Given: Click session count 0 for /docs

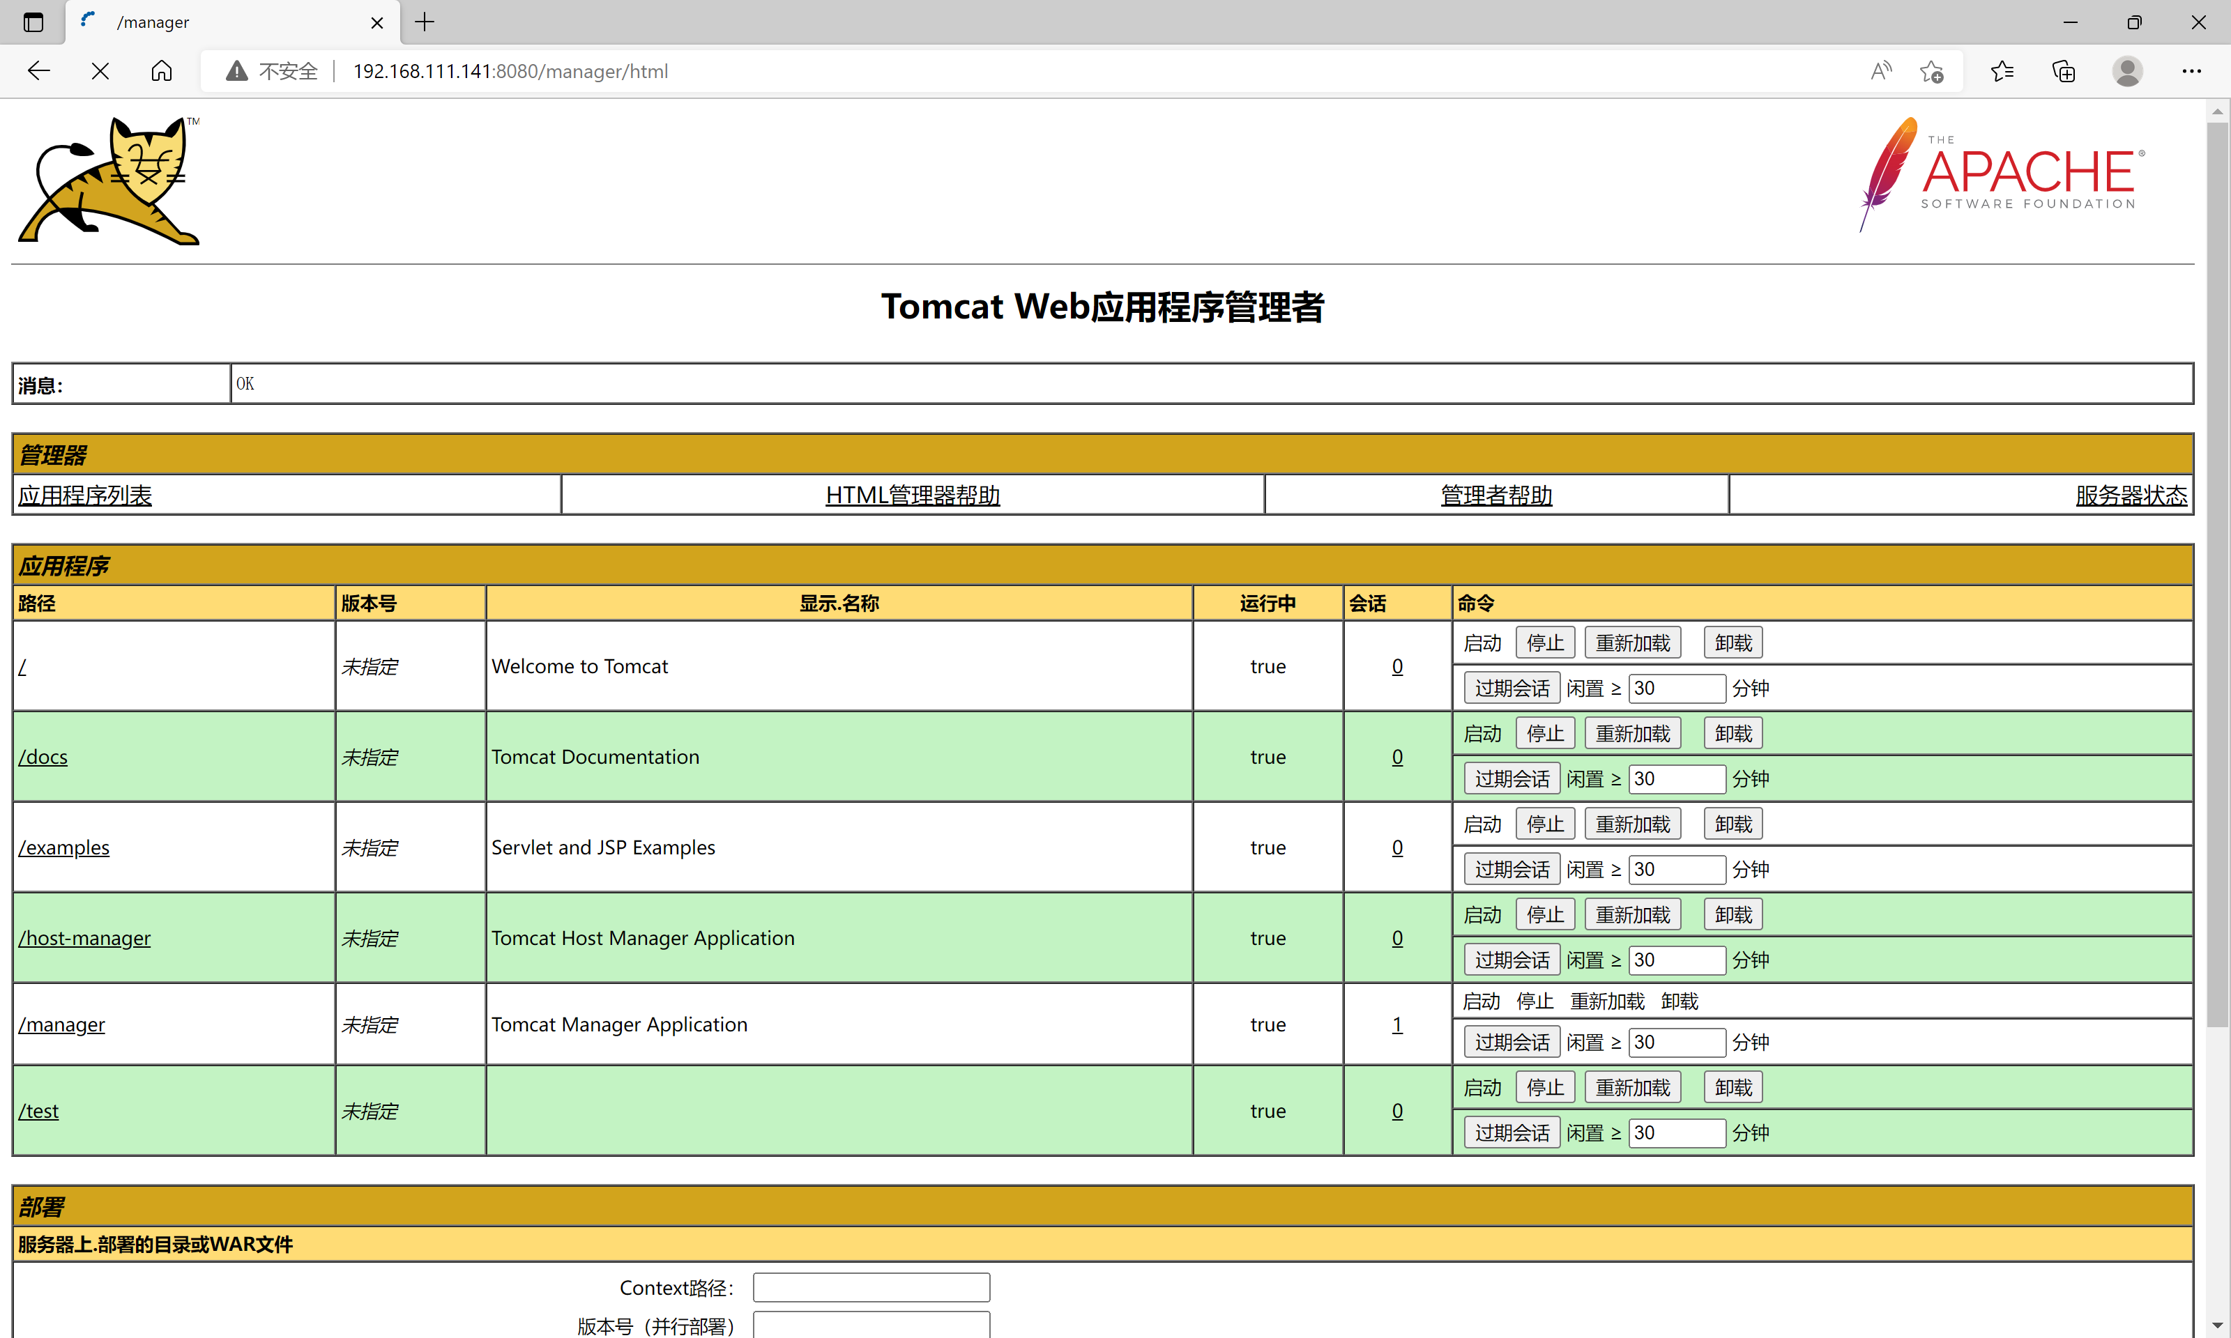Looking at the screenshot, I should click(1397, 756).
